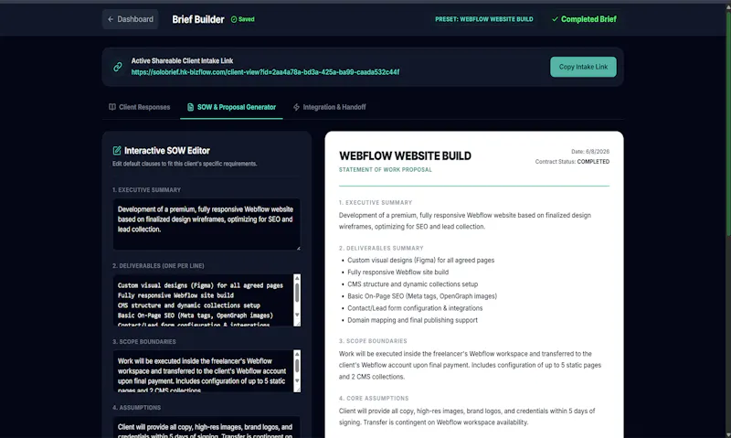Screen dimensions: 731x438
Task: Click the Scope Boundaries box scroll down arrow
Action: 297,381
